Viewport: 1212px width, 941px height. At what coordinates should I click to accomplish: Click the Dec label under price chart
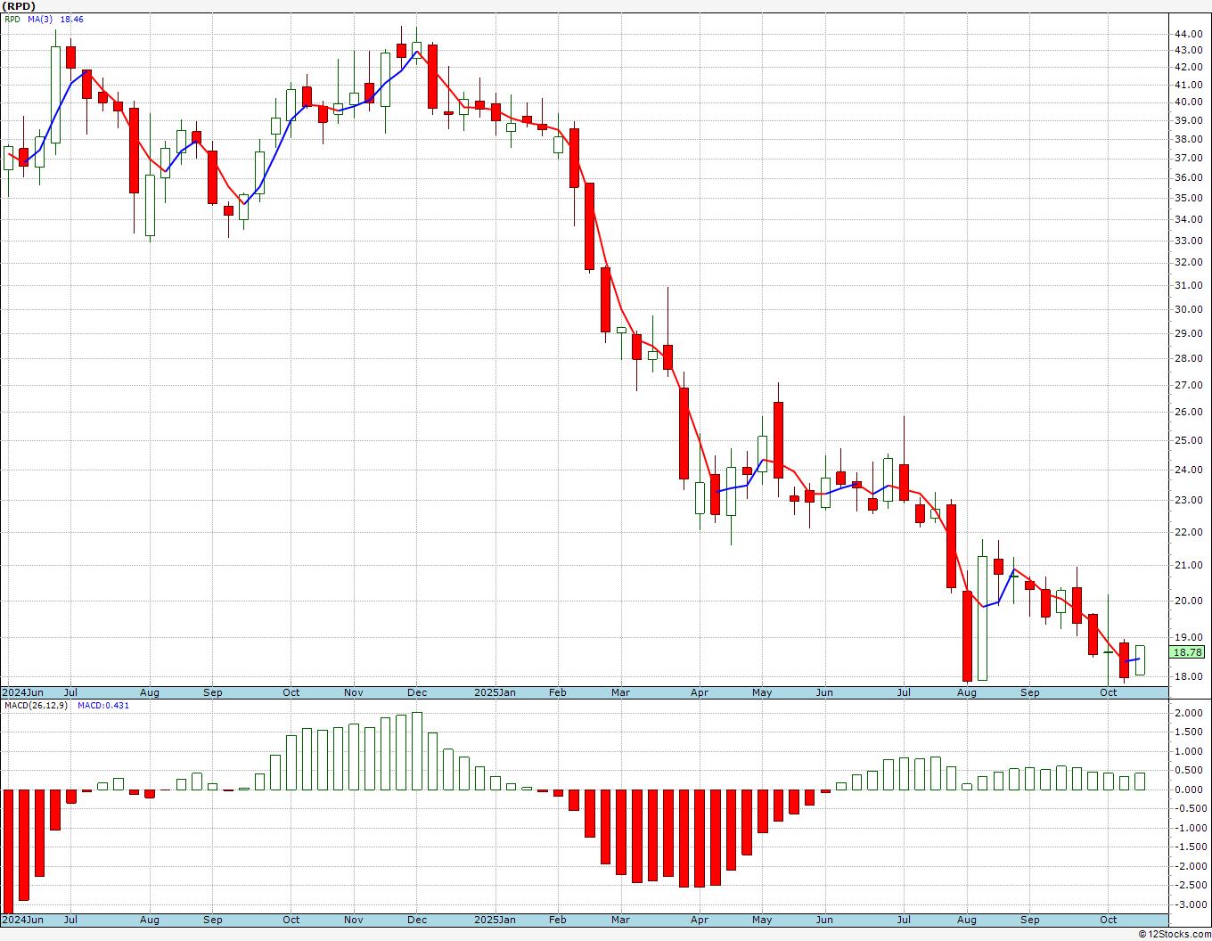pos(416,692)
